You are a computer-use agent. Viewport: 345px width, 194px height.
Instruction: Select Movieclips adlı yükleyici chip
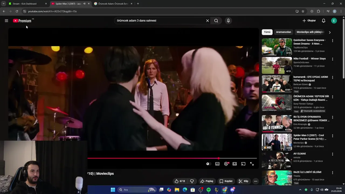point(310,32)
